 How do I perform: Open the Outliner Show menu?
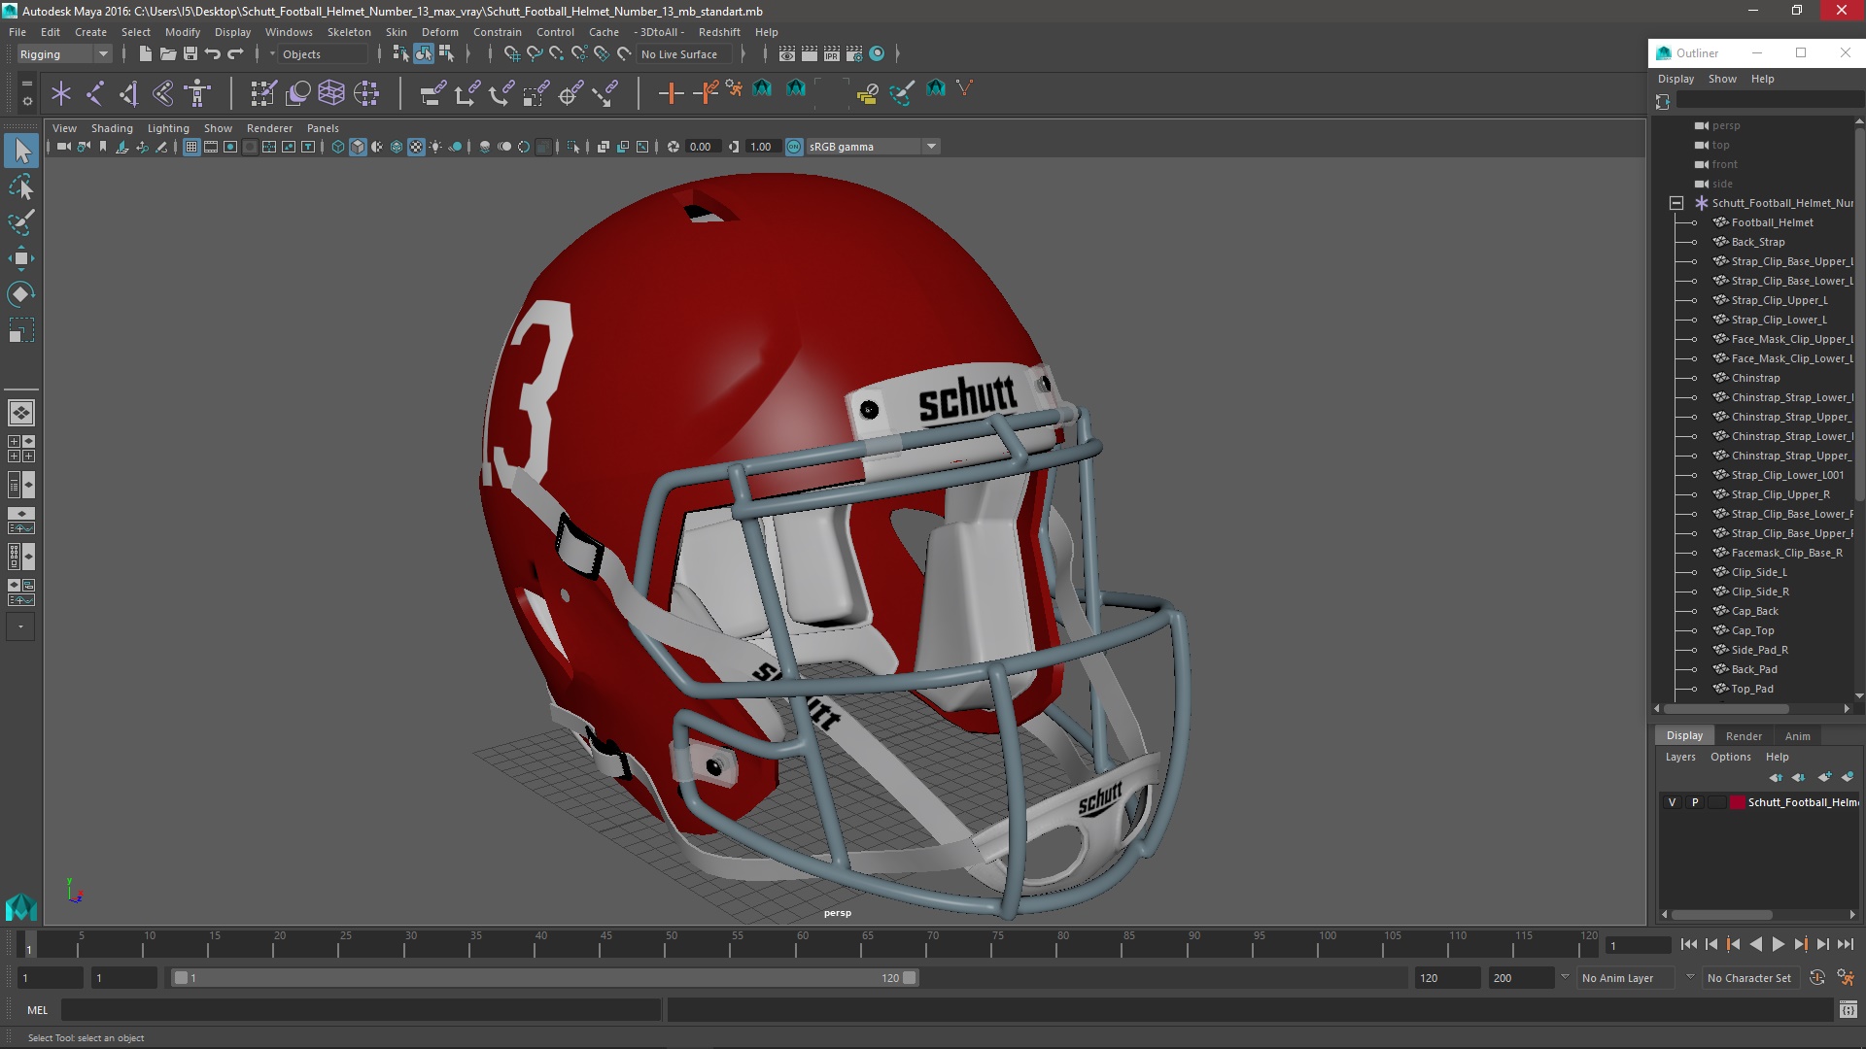(x=1722, y=79)
